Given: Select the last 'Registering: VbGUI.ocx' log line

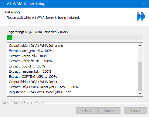Looking at the screenshot, I should pyautogui.click(x=40, y=92).
